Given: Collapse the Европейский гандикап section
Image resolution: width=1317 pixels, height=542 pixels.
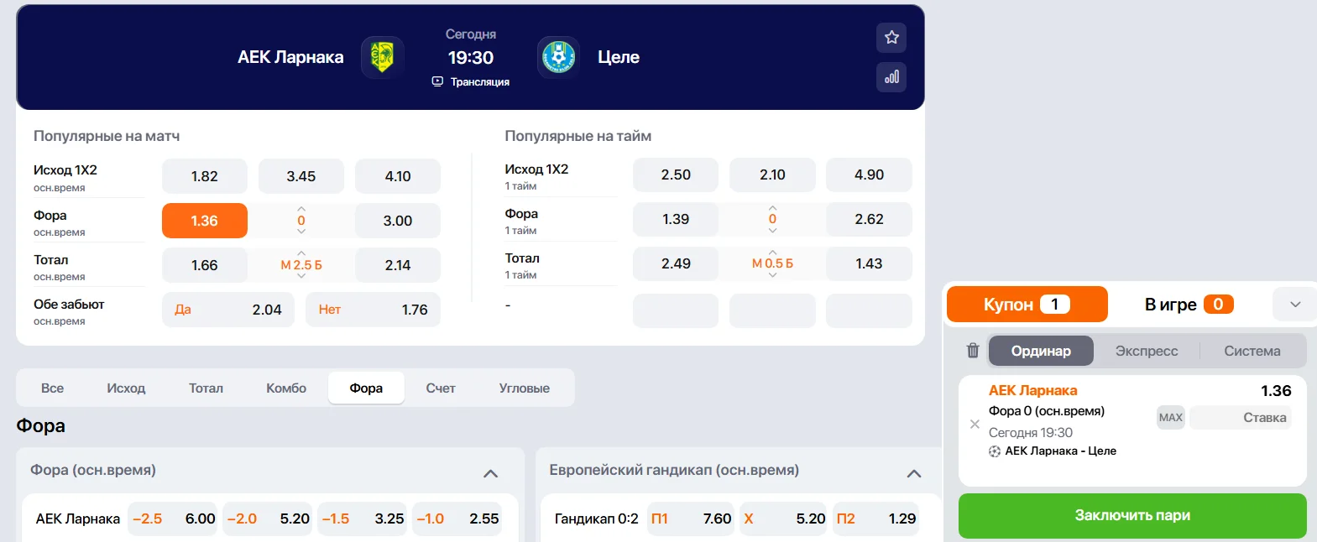Looking at the screenshot, I should click(914, 473).
